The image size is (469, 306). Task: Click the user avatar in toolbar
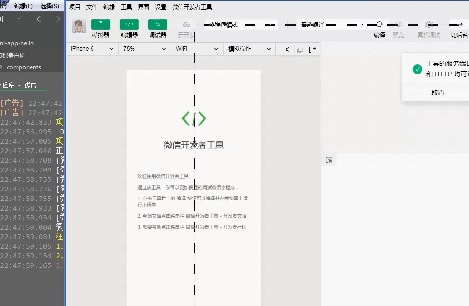[79, 26]
